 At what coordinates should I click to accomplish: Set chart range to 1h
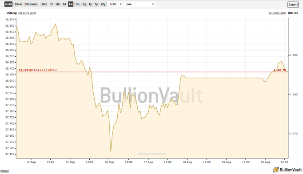(52, 4)
